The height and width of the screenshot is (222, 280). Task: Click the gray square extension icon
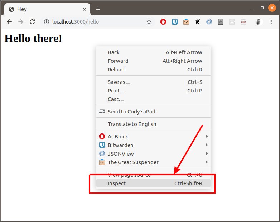click(221, 22)
